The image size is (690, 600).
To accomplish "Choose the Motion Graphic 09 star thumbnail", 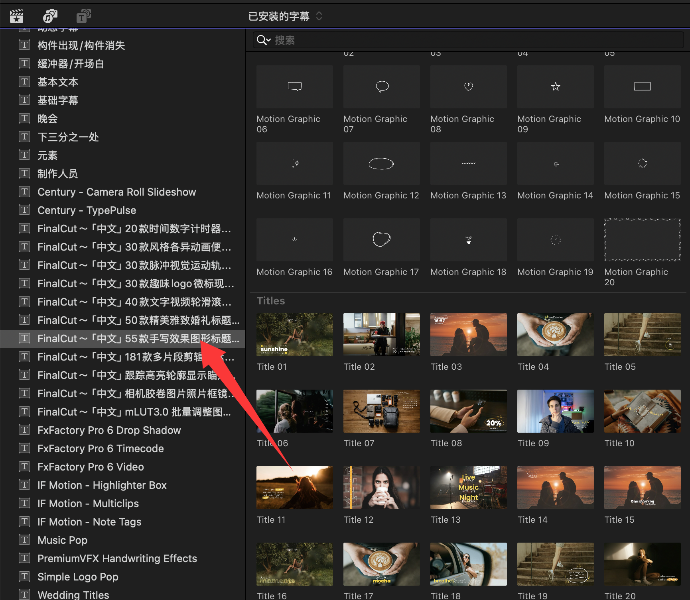I will [x=555, y=87].
